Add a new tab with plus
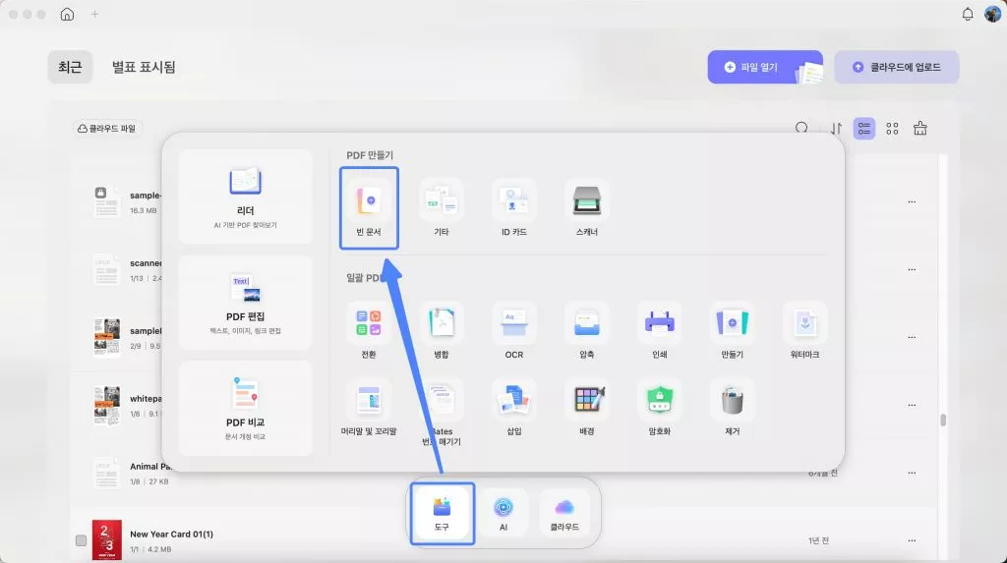 pyautogui.click(x=94, y=14)
